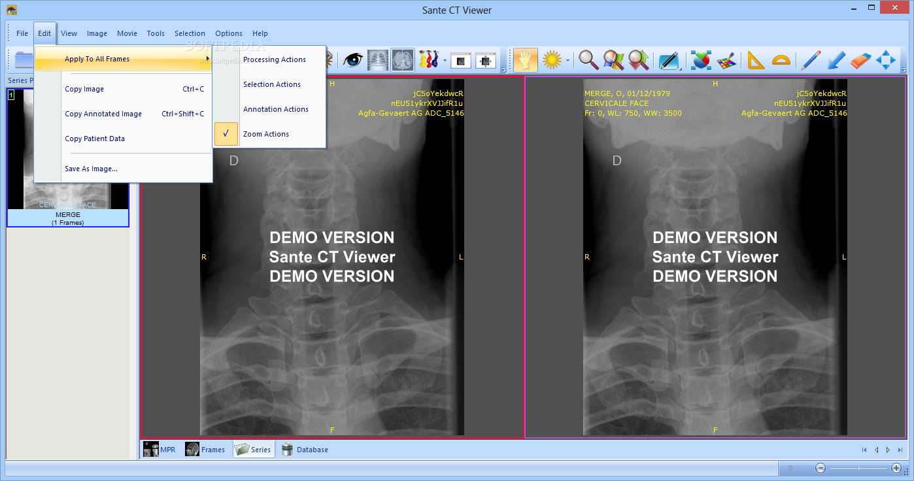The height and width of the screenshot is (481, 914).
Task: Toggle Annotation Actions in submenu
Action: tap(269, 109)
